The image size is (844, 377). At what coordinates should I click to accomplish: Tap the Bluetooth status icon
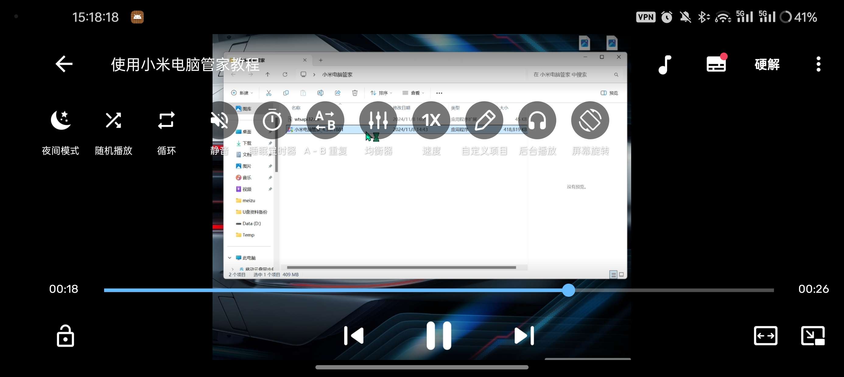point(703,17)
